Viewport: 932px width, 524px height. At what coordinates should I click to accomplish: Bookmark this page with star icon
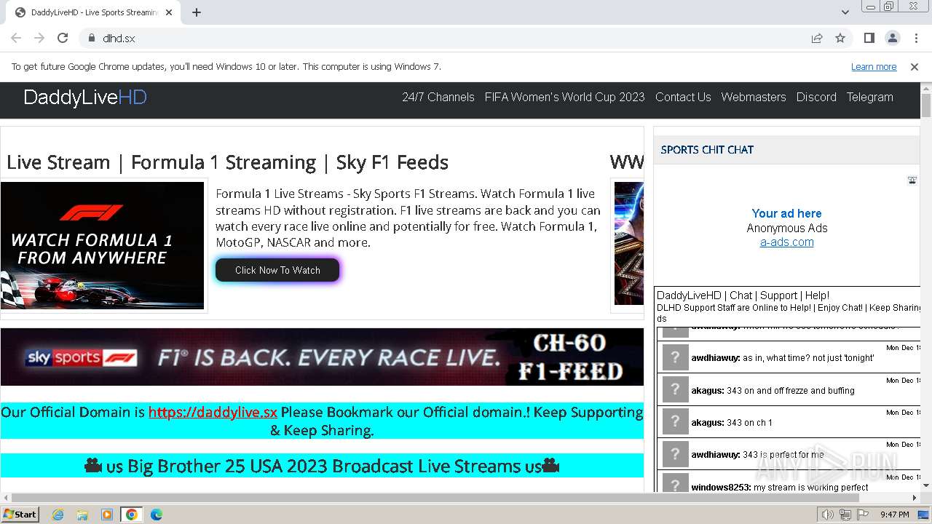840,38
